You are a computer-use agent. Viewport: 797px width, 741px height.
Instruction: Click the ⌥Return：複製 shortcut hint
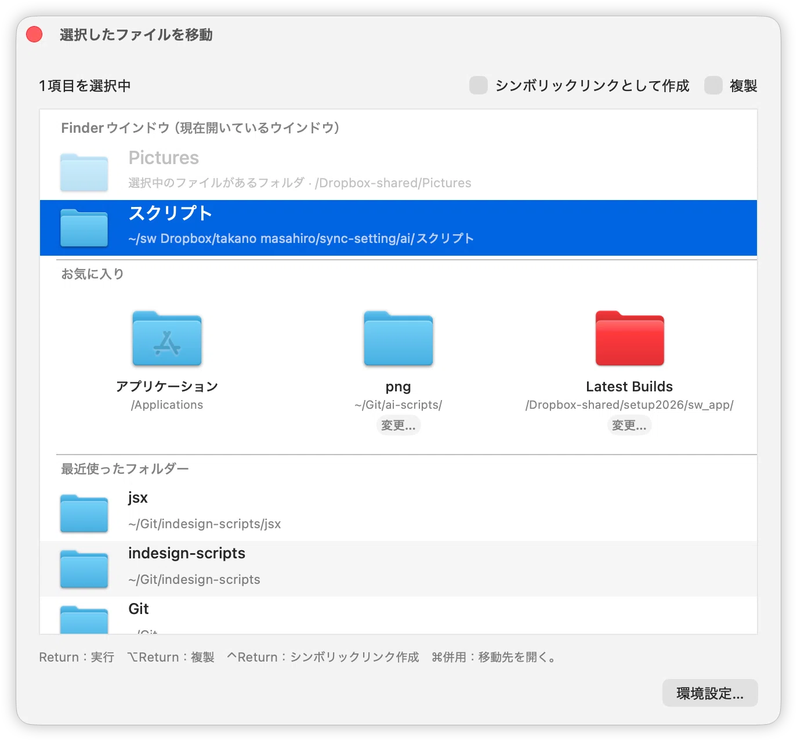coord(171,658)
